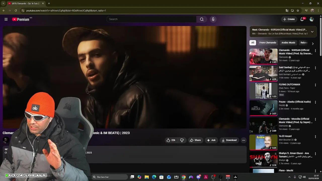Open the Cheb Terro - Topic channel link
The width and height of the screenshot is (322, 181).
(287, 88)
